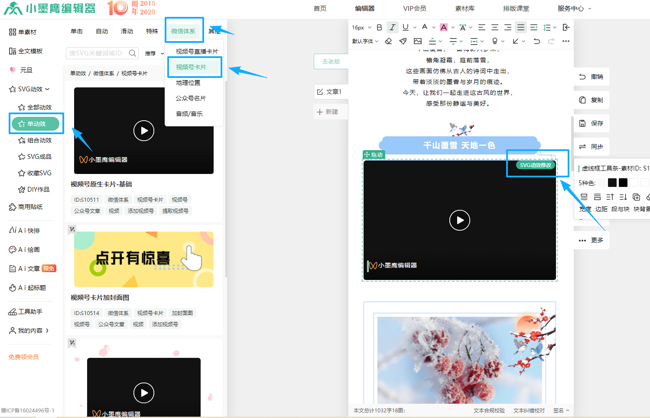
Task: Click the 免费领会员 link
Action: [23, 357]
